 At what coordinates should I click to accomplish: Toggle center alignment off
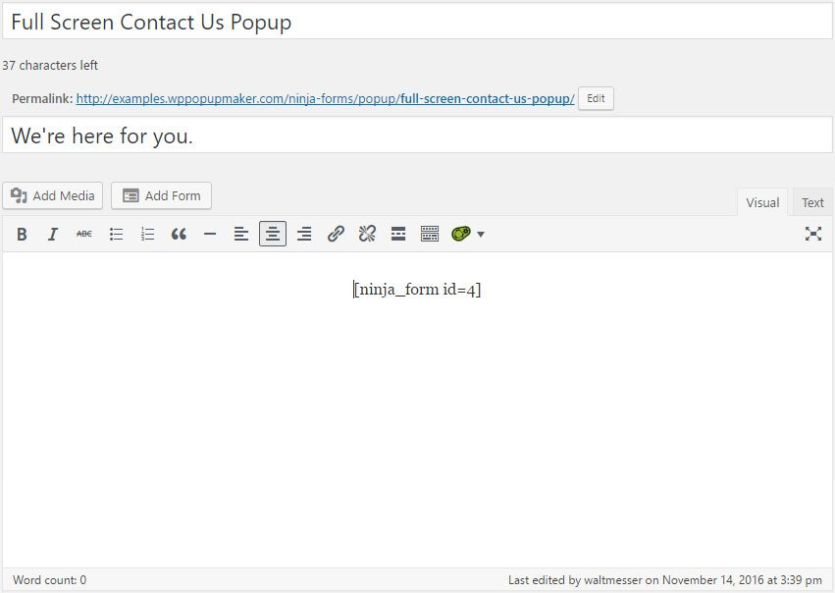click(x=273, y=234)
